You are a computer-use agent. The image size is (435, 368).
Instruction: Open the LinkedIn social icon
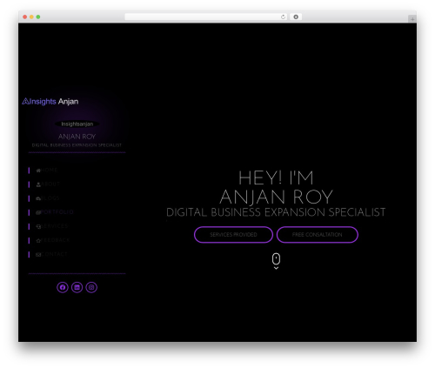coord(77,287)
